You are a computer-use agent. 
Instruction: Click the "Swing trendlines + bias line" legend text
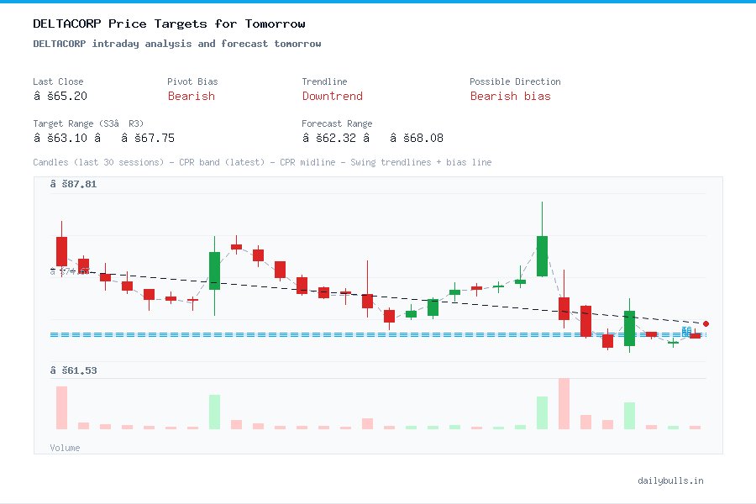pyautogui.click(x=421, y=162)
